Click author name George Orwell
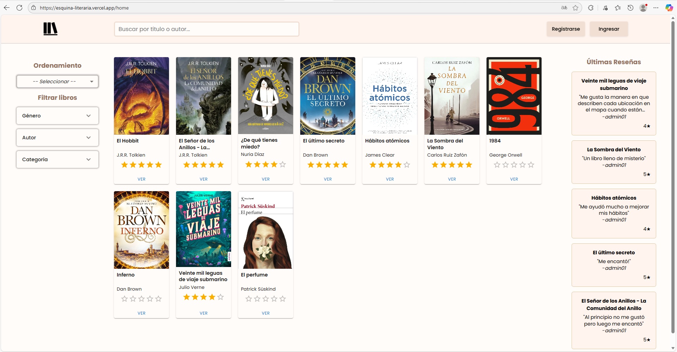Screen dimensions: 677x352 (506, 155)
